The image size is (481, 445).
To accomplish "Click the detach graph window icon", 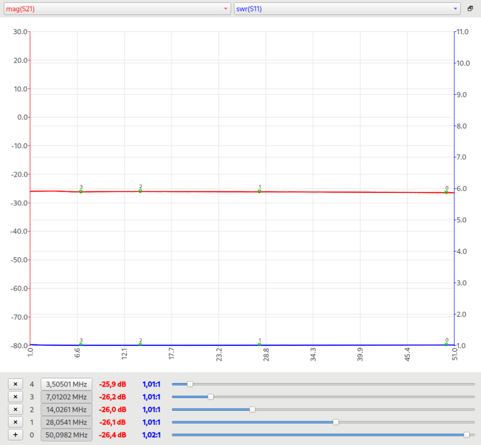I will pyautogui.click(x=470, y=9).
